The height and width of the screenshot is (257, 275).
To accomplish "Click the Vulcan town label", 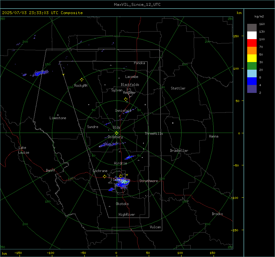I will coord(155,227).
